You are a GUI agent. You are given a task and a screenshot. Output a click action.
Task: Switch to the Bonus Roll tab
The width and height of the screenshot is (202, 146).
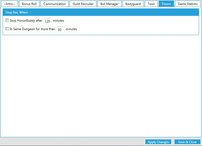[29, 4]
